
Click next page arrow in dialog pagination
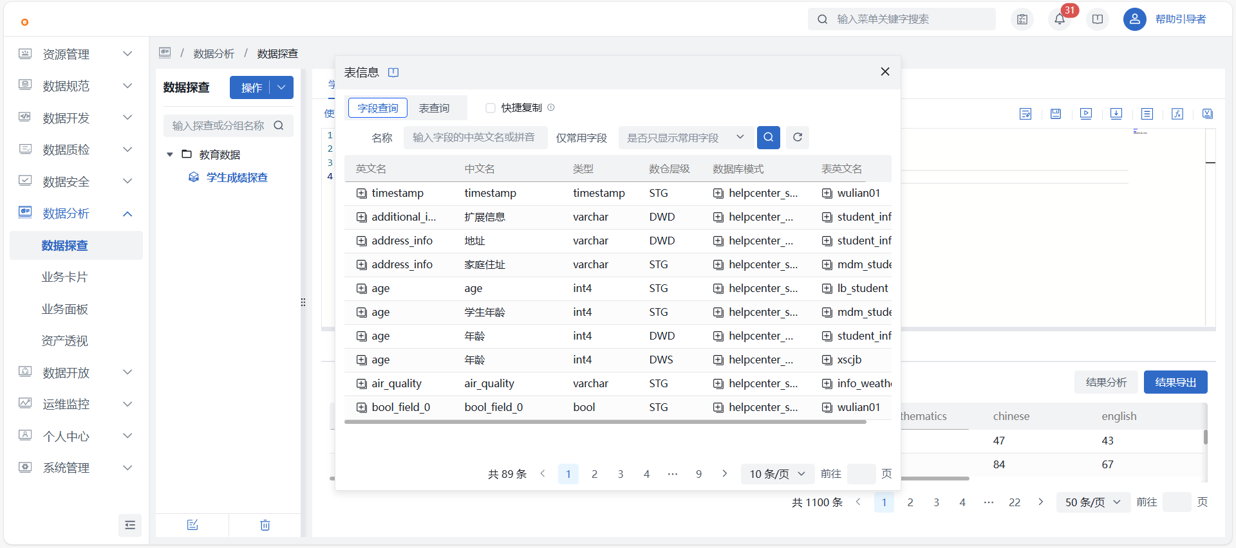(725, 474)
